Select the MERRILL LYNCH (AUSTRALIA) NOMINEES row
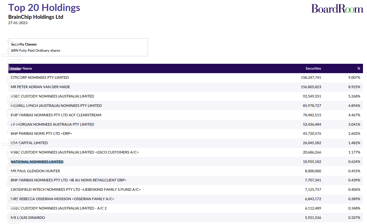Viewport: 367px width, 224px height. tap(56, 106)
